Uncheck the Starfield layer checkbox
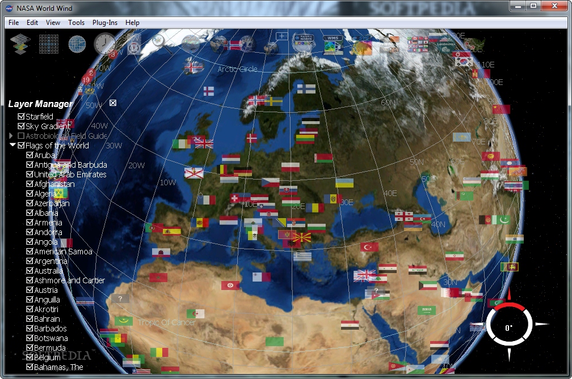The image size is (572, 379). (21, 117)
